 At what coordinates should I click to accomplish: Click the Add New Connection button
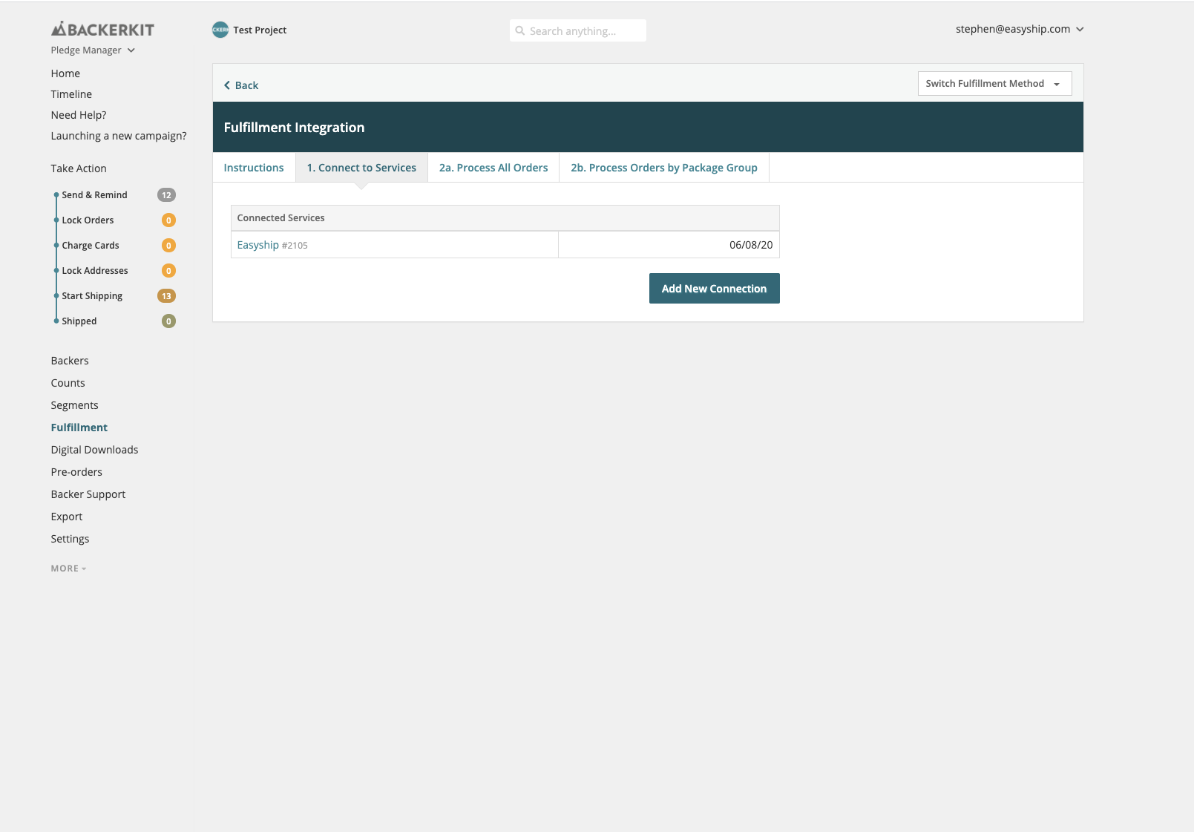(x=714, y=289)
